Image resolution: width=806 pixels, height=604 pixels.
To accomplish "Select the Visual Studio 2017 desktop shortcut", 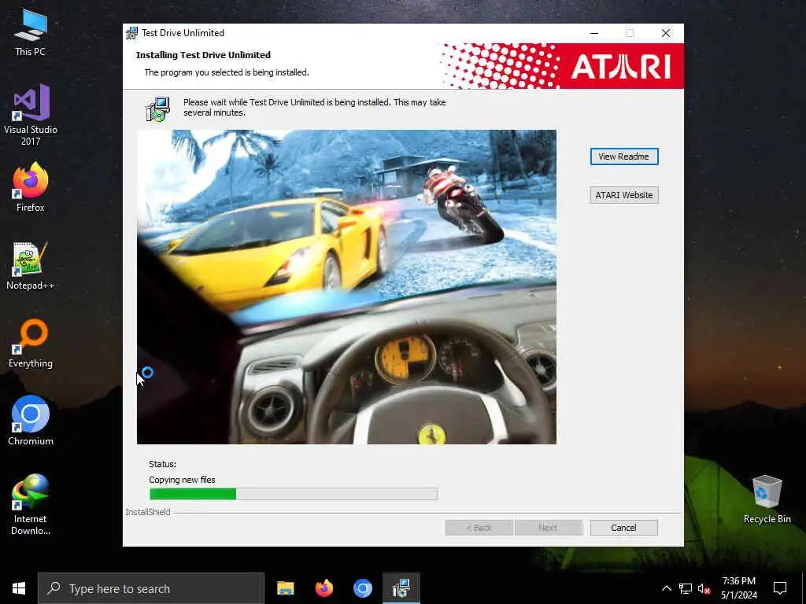I will tap(31, 115).
